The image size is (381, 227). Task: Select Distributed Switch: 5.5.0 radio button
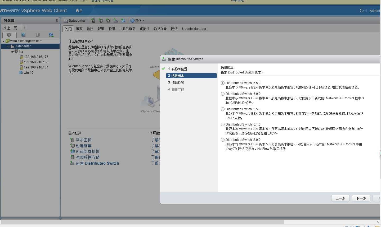(x=223, y=109)
